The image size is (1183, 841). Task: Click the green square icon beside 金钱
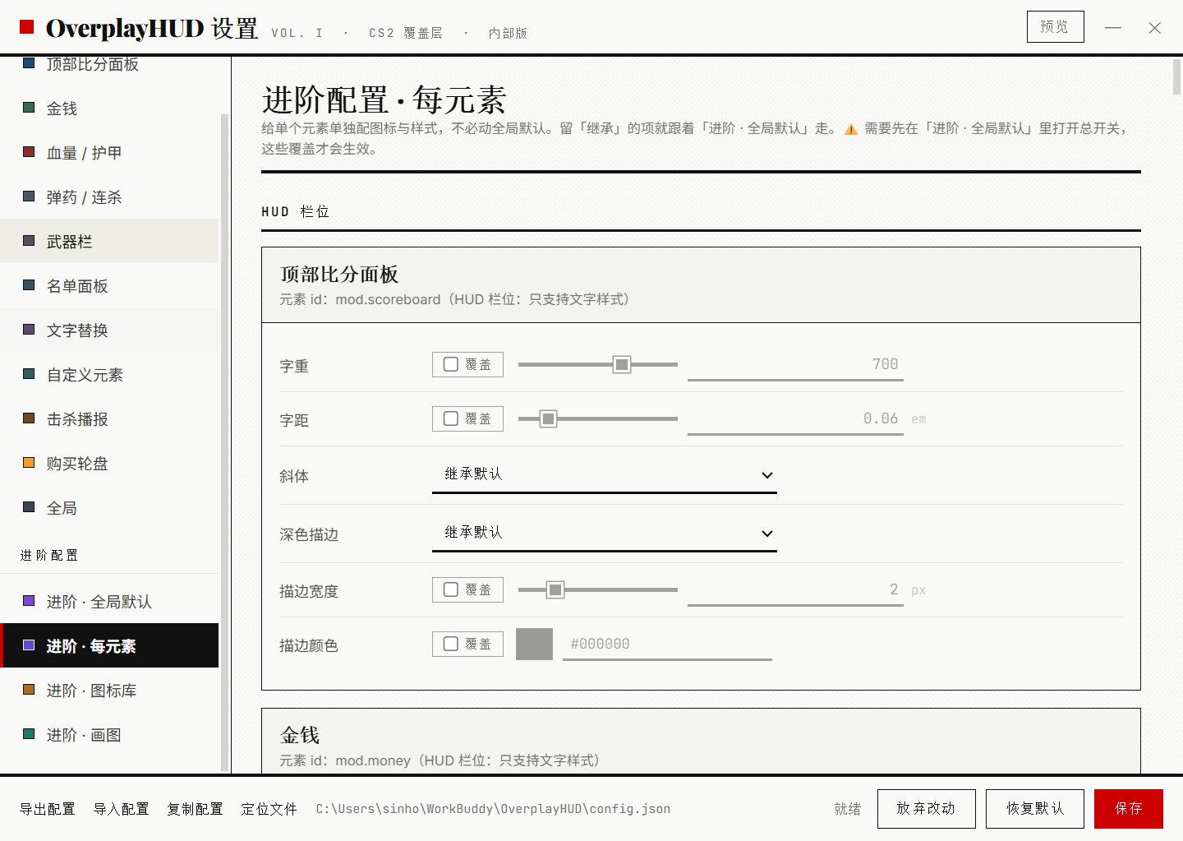(x=29, y=107)
